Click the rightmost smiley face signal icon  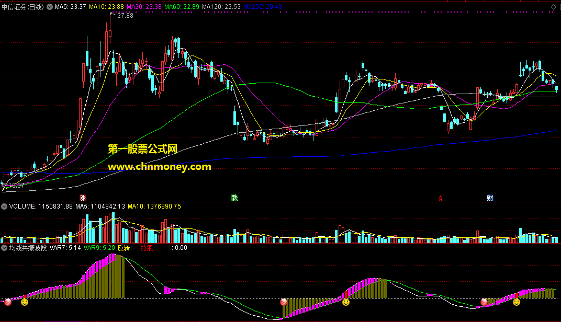(x=517, y=302)
